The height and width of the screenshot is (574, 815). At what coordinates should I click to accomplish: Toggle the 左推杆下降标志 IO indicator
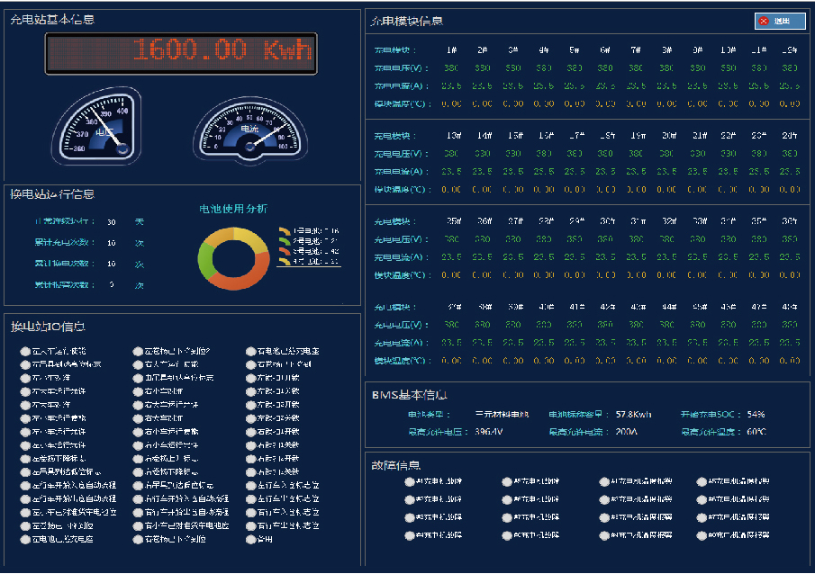click(25, 458)
